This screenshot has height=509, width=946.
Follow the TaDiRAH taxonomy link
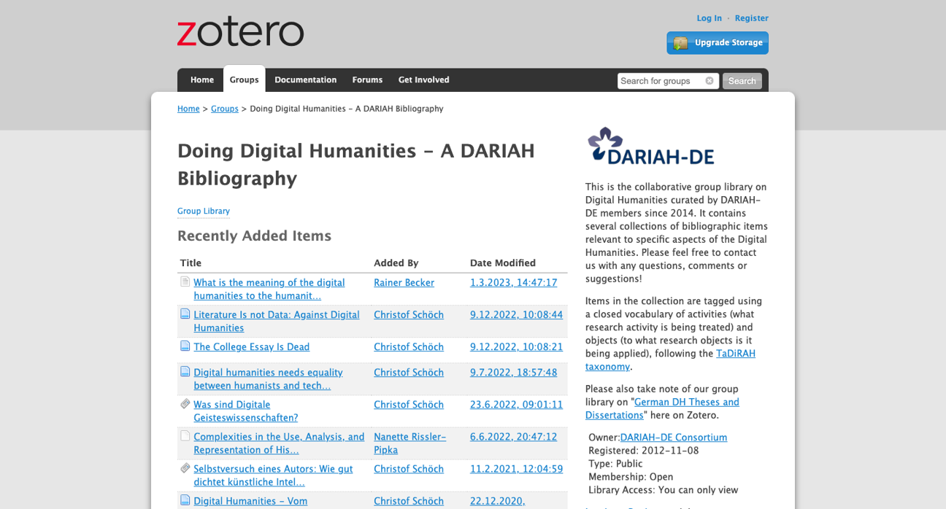pos(735,353)
